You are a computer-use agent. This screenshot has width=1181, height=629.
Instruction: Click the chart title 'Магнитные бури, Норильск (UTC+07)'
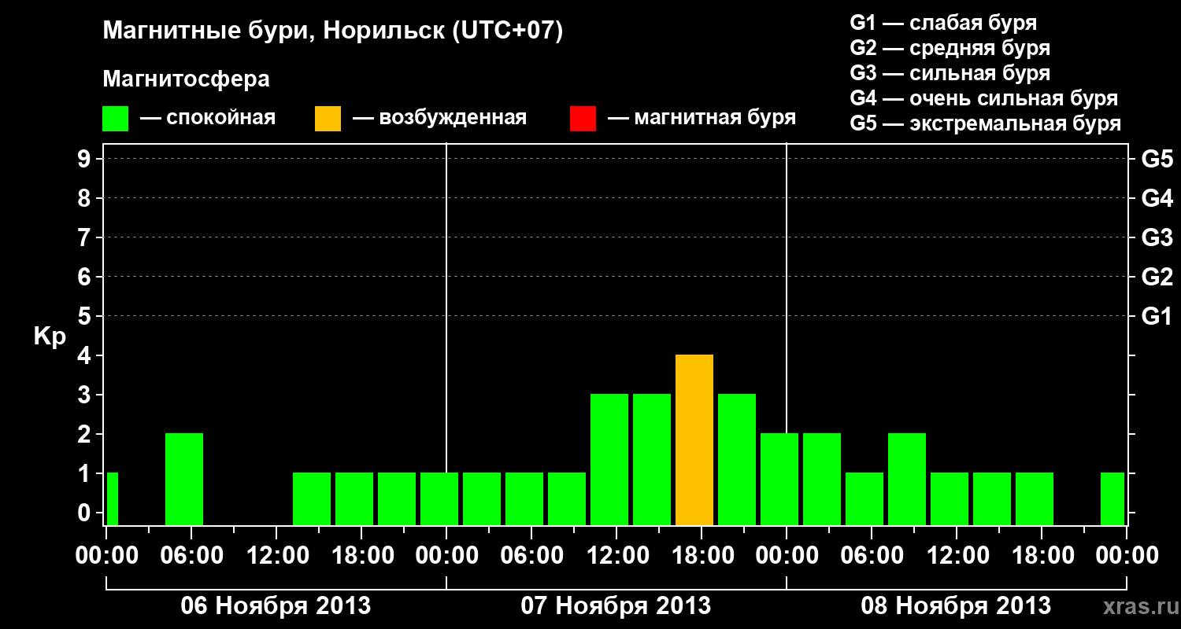point(333,31)
